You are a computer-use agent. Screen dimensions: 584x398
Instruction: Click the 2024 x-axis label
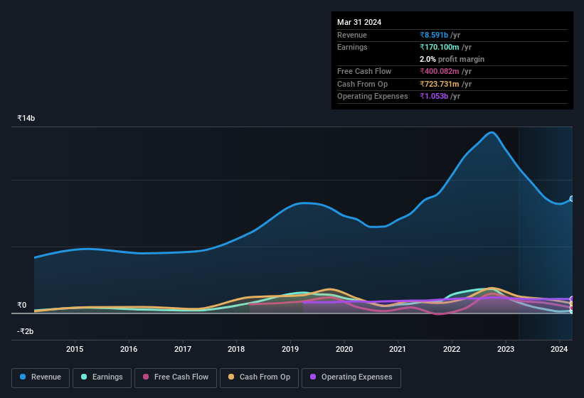[559, 349]
